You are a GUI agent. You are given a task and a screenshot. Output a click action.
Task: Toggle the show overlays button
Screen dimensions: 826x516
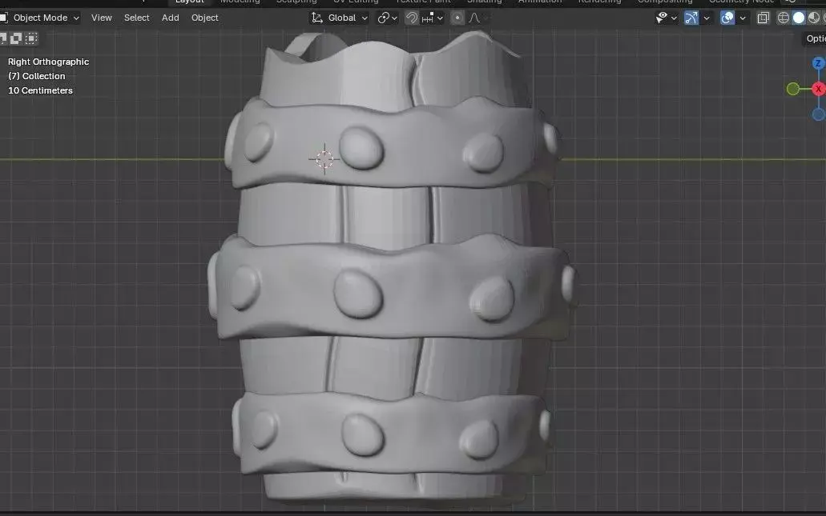(727, 18)
